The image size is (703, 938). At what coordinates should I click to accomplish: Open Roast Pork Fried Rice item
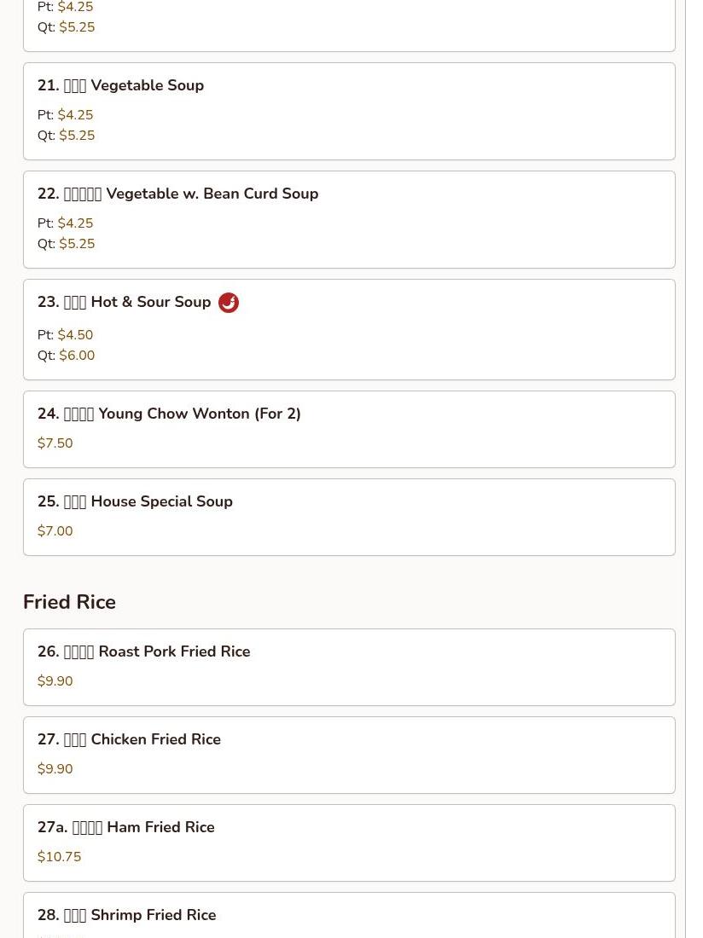coord(349,668)
